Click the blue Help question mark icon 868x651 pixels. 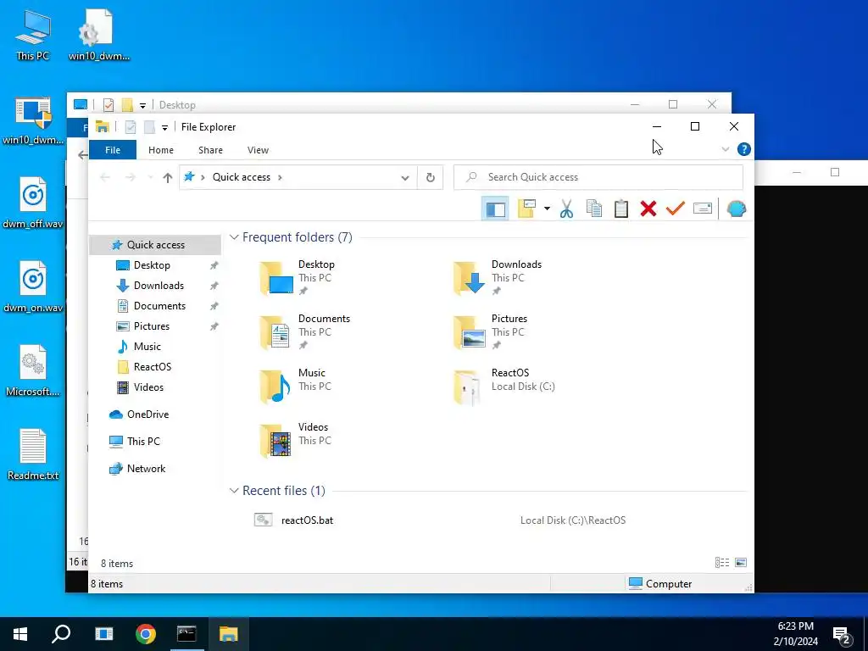pyautogui.click(x=744, y=149)
